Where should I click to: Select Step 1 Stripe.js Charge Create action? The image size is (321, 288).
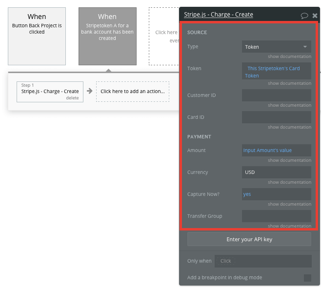point(50,92)
